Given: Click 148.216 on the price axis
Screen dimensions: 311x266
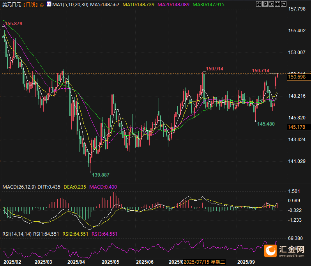Looking at the screenshot, I should (297, 96).
